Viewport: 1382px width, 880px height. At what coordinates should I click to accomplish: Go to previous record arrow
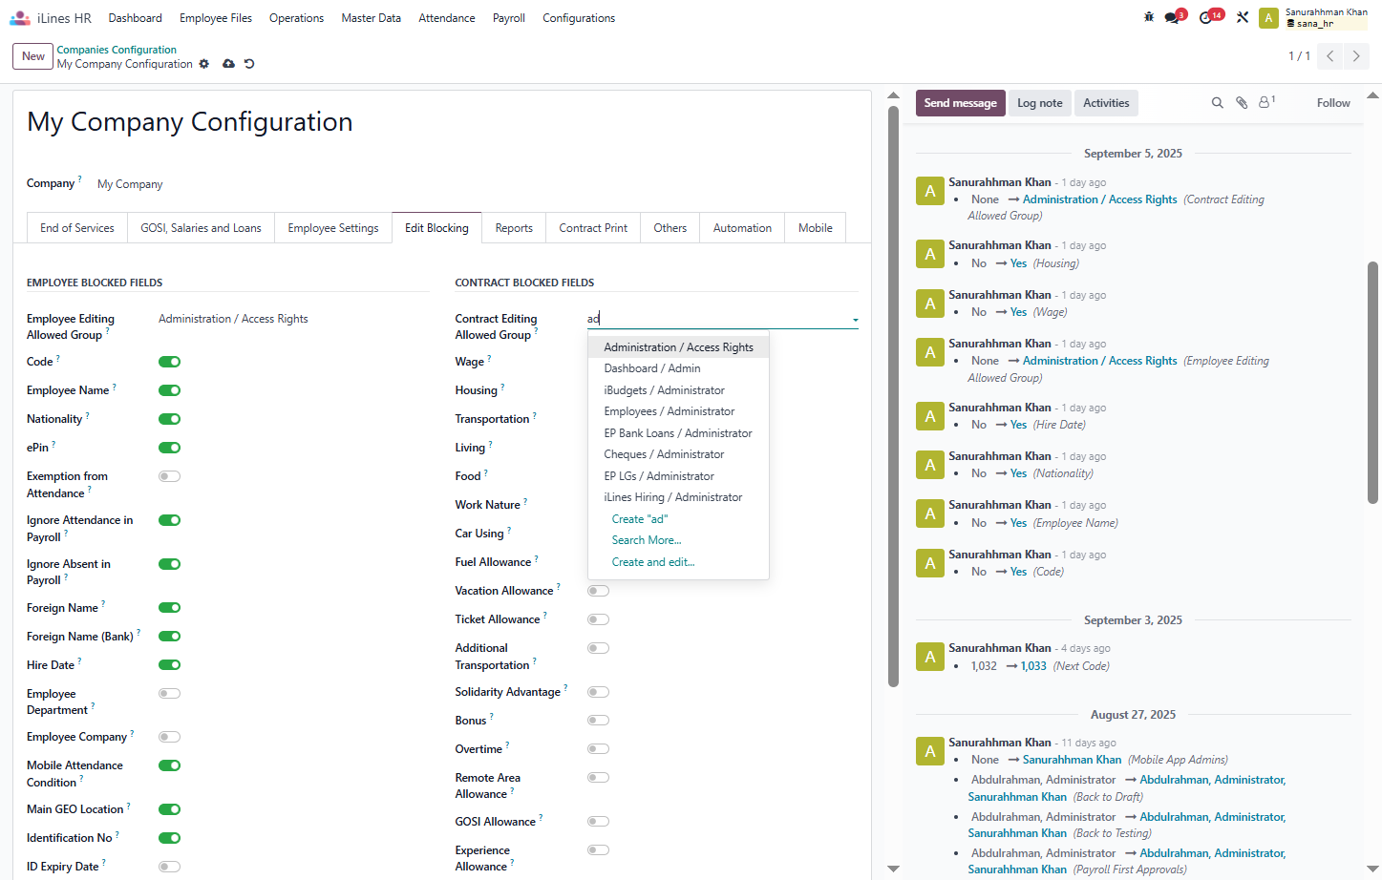(1329, 56)
